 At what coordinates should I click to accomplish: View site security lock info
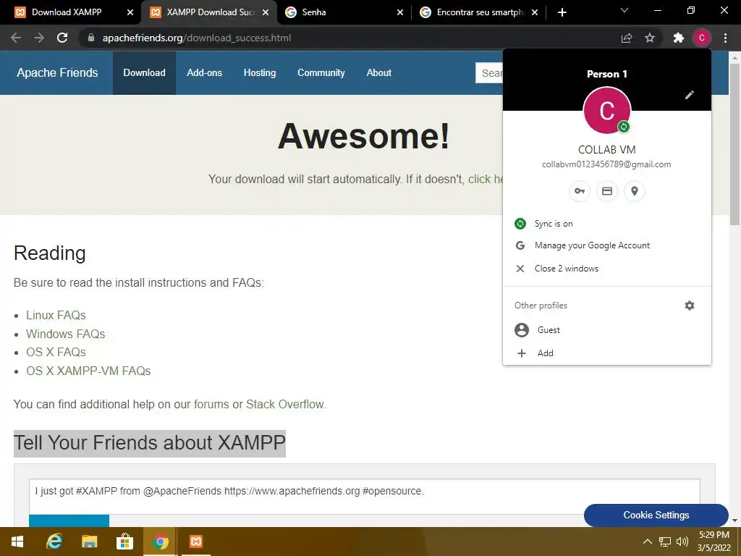point(91,38)
